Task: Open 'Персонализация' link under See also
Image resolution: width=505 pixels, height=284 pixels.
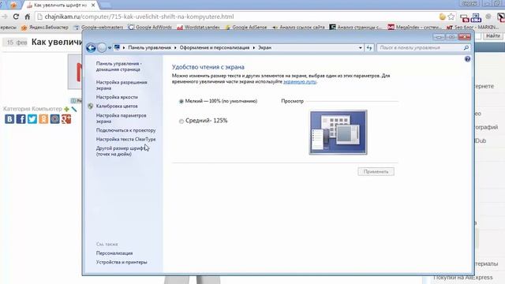Action: point(114,253)
